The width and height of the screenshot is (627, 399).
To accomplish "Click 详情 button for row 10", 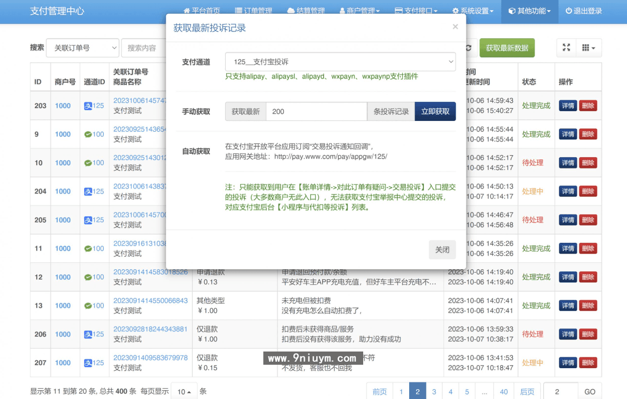I will [568, 163].
